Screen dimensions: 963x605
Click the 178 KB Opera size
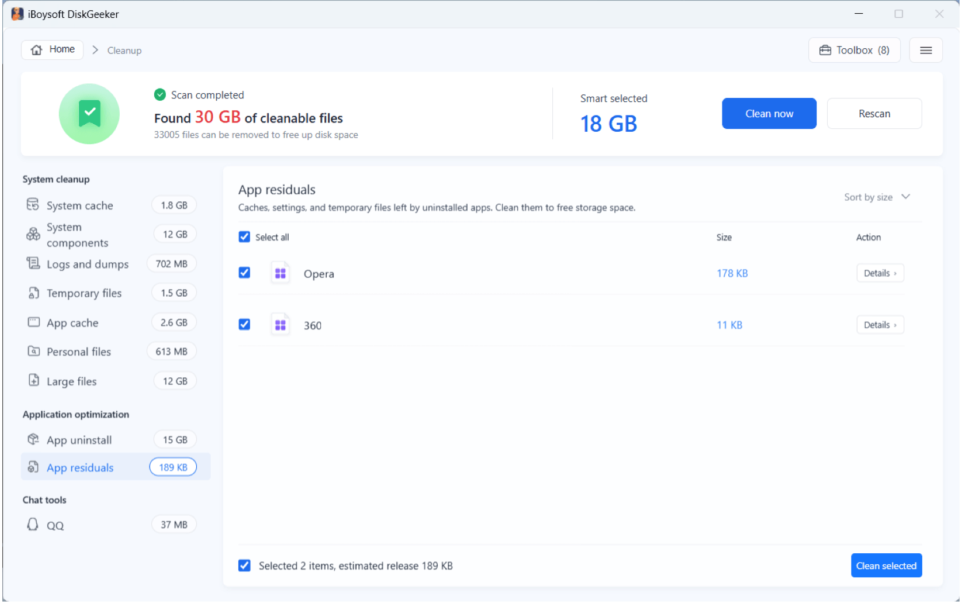(x=732, y=274)
